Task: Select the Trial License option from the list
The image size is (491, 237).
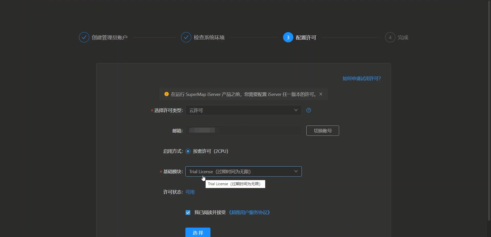Action: click(x=235, y=184)
